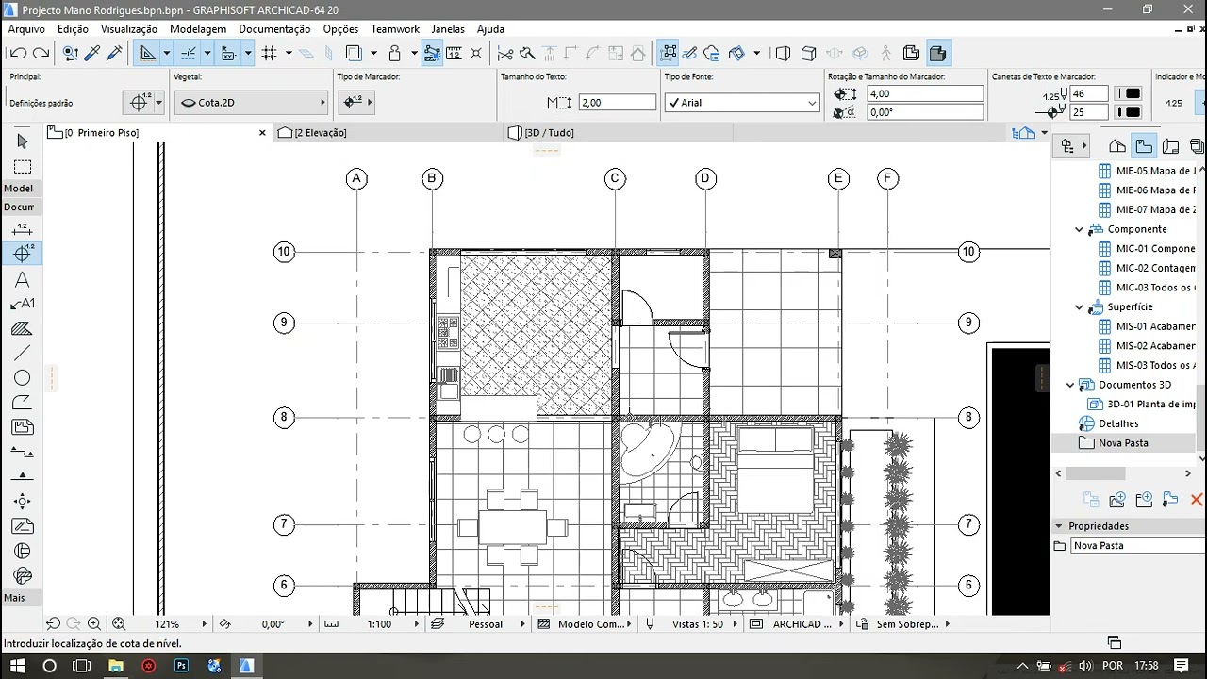
Task: Toggle Snap Guides button
Action: pos(189,54)
